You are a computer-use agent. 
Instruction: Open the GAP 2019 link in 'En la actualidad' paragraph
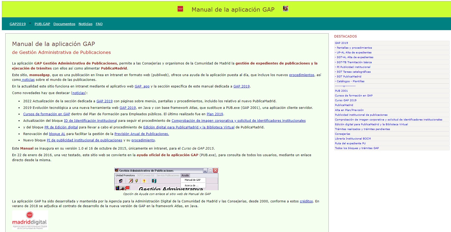241,86
